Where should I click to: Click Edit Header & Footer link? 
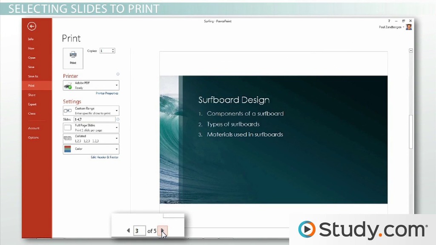105,157
